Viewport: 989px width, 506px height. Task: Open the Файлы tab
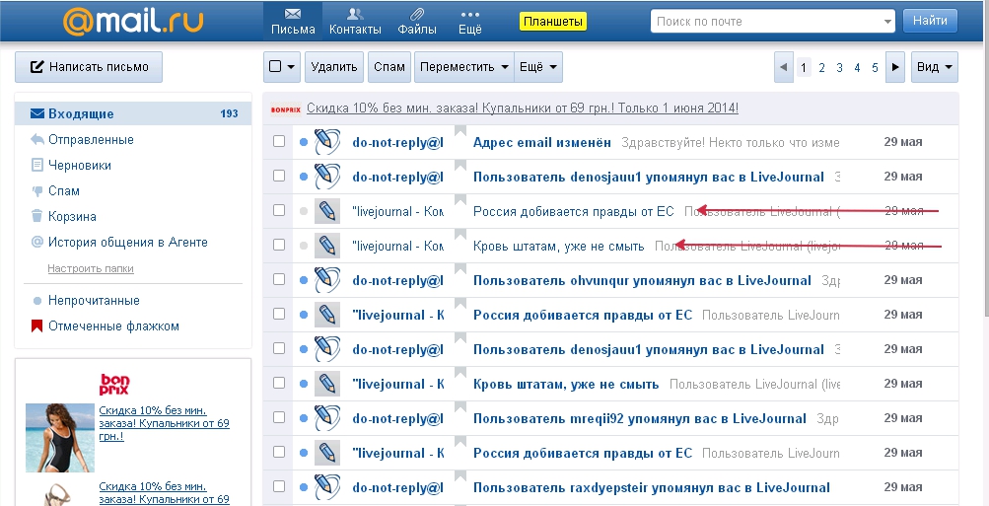click(x=417, y=22)
